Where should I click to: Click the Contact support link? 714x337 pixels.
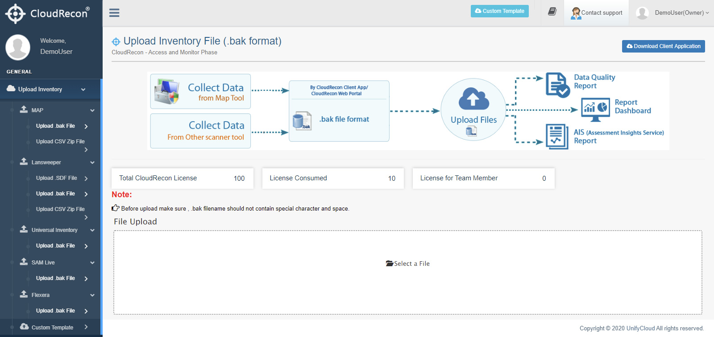click(602, 13)
